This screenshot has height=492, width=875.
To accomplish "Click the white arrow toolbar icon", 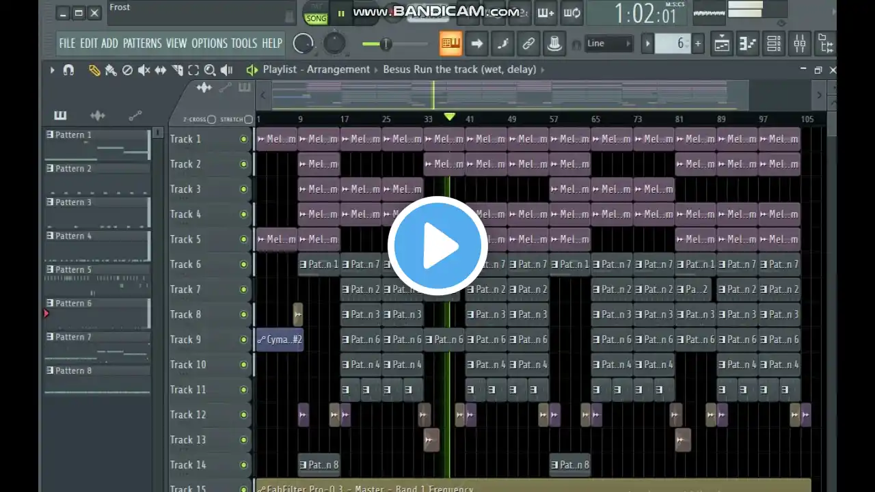I will click(x=477, y=43).
